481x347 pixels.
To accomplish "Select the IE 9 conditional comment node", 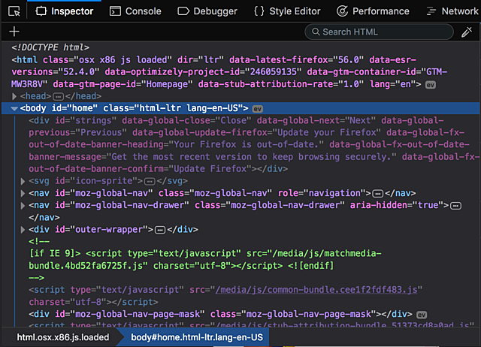I will 205,260.
